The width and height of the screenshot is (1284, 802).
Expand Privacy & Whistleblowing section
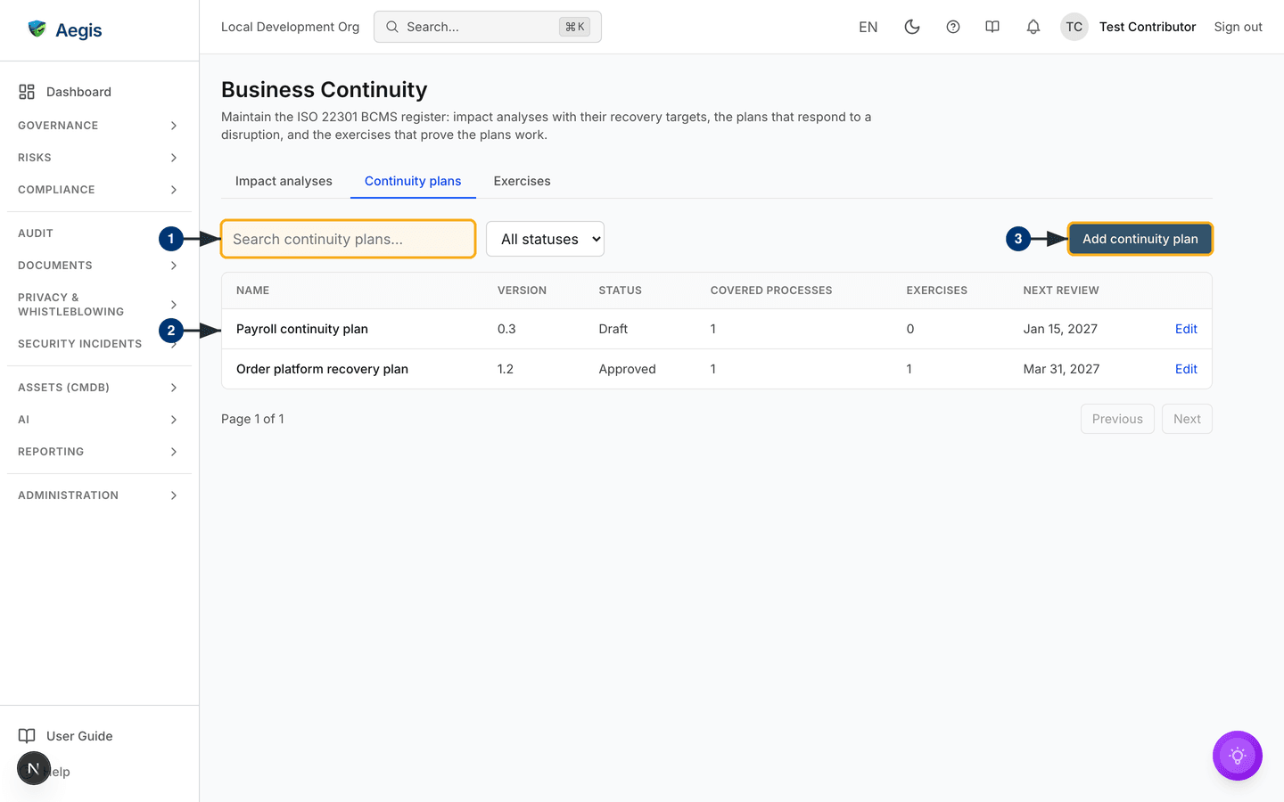tap(99, 305)
